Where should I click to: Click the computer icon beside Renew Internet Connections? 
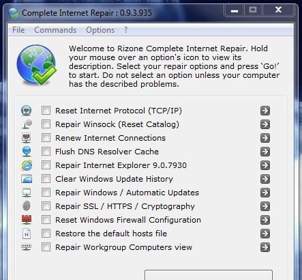(27, 138)
